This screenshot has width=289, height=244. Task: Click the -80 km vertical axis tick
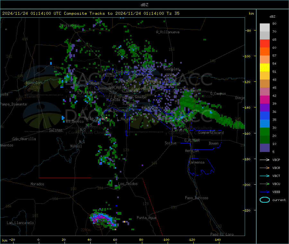pyautogui.click(x=248, y=30)
